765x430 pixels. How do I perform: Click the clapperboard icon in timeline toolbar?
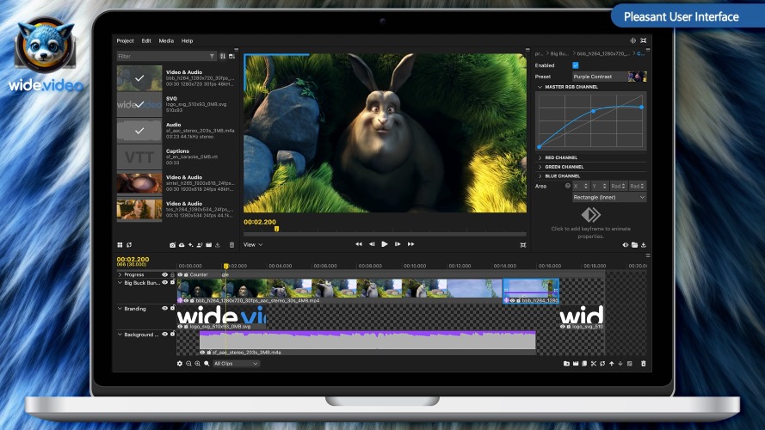point(576,363)
